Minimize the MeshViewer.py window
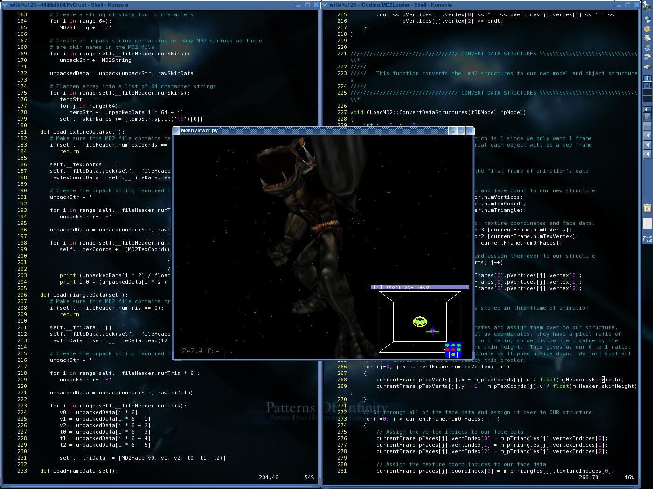The image size is (653, 489). (x=452, y=130)
